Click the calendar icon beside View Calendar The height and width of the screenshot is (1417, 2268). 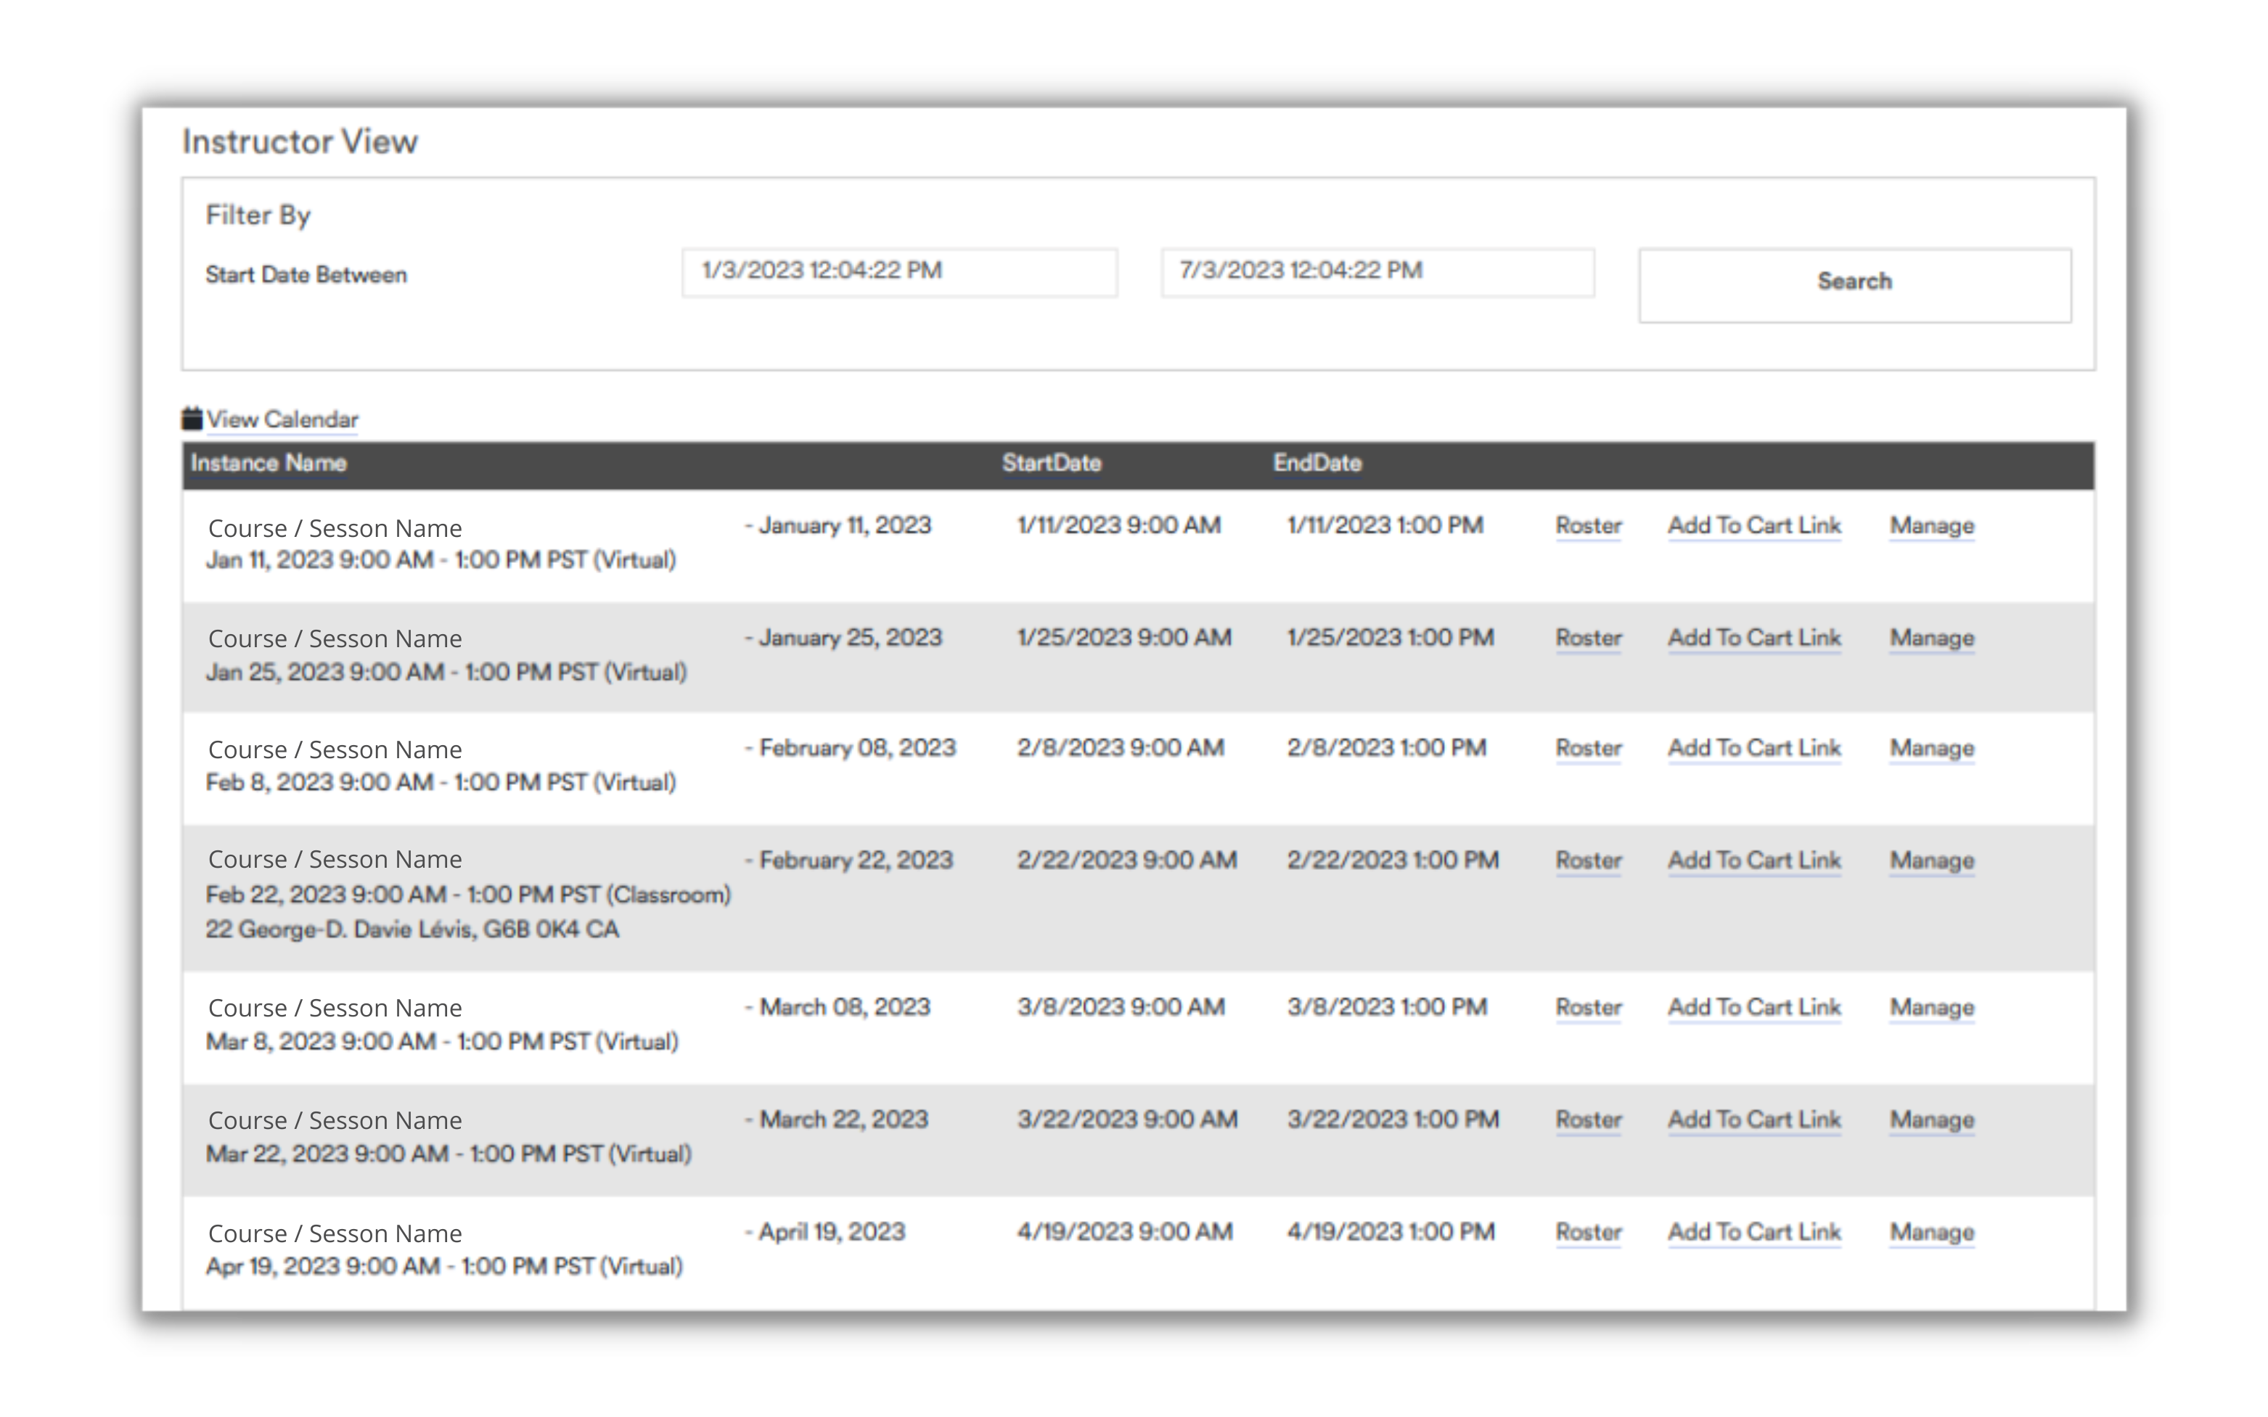(192, 418)
